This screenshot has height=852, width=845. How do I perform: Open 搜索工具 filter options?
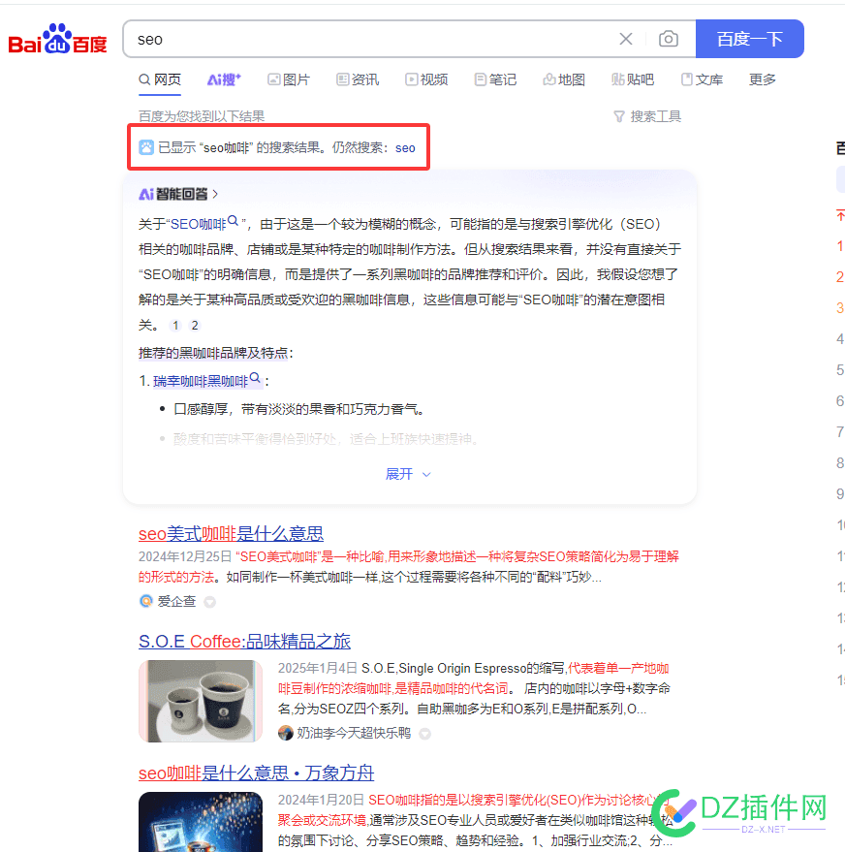click(647, 116)
